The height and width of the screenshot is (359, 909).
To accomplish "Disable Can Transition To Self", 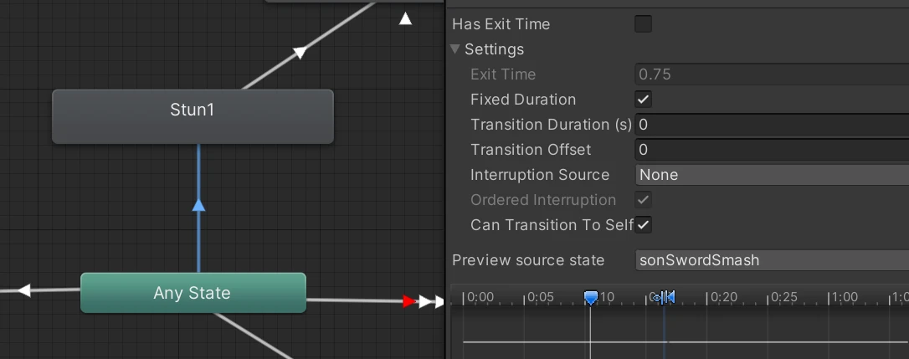I will [x=643, y=225].
